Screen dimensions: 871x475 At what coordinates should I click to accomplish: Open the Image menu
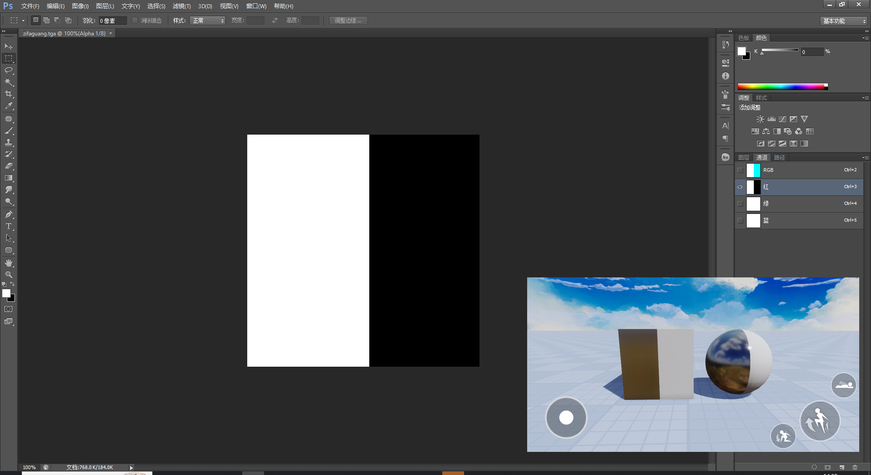[x=80, y=6]
